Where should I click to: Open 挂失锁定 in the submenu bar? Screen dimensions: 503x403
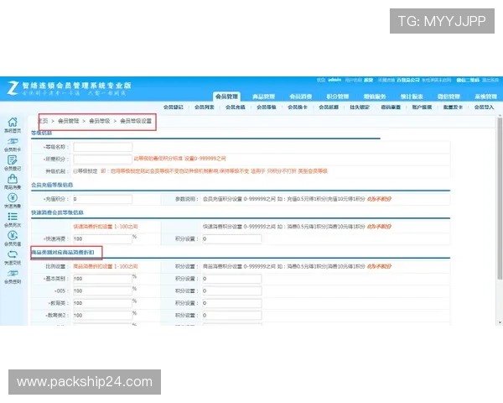click(x=360, y=107)
